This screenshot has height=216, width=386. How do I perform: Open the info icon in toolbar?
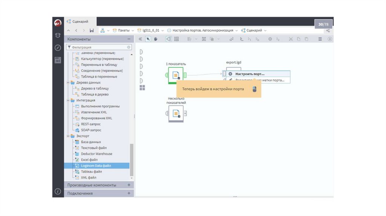coord(330,39)
